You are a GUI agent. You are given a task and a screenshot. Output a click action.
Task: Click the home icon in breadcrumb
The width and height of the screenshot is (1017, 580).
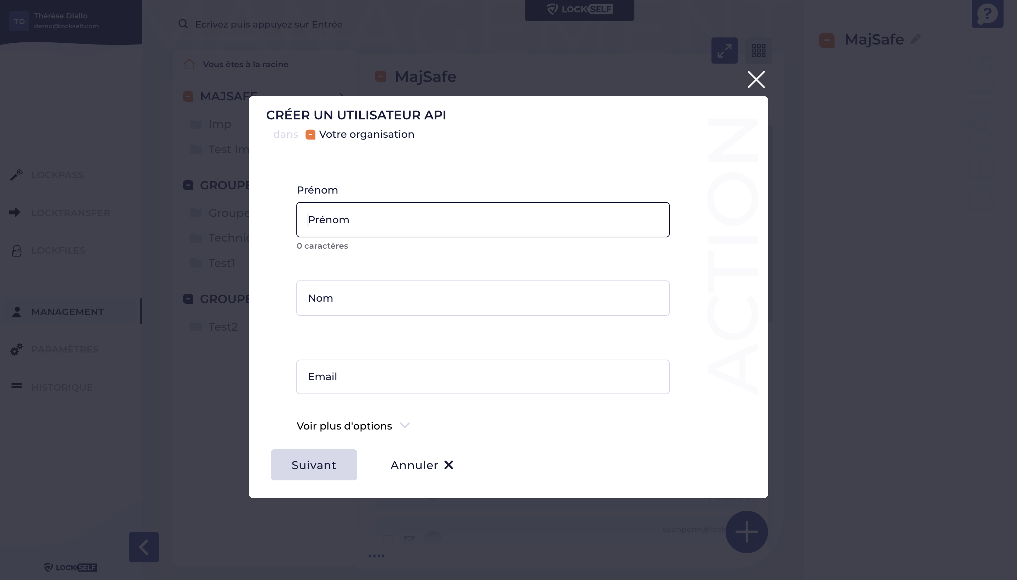189,64
